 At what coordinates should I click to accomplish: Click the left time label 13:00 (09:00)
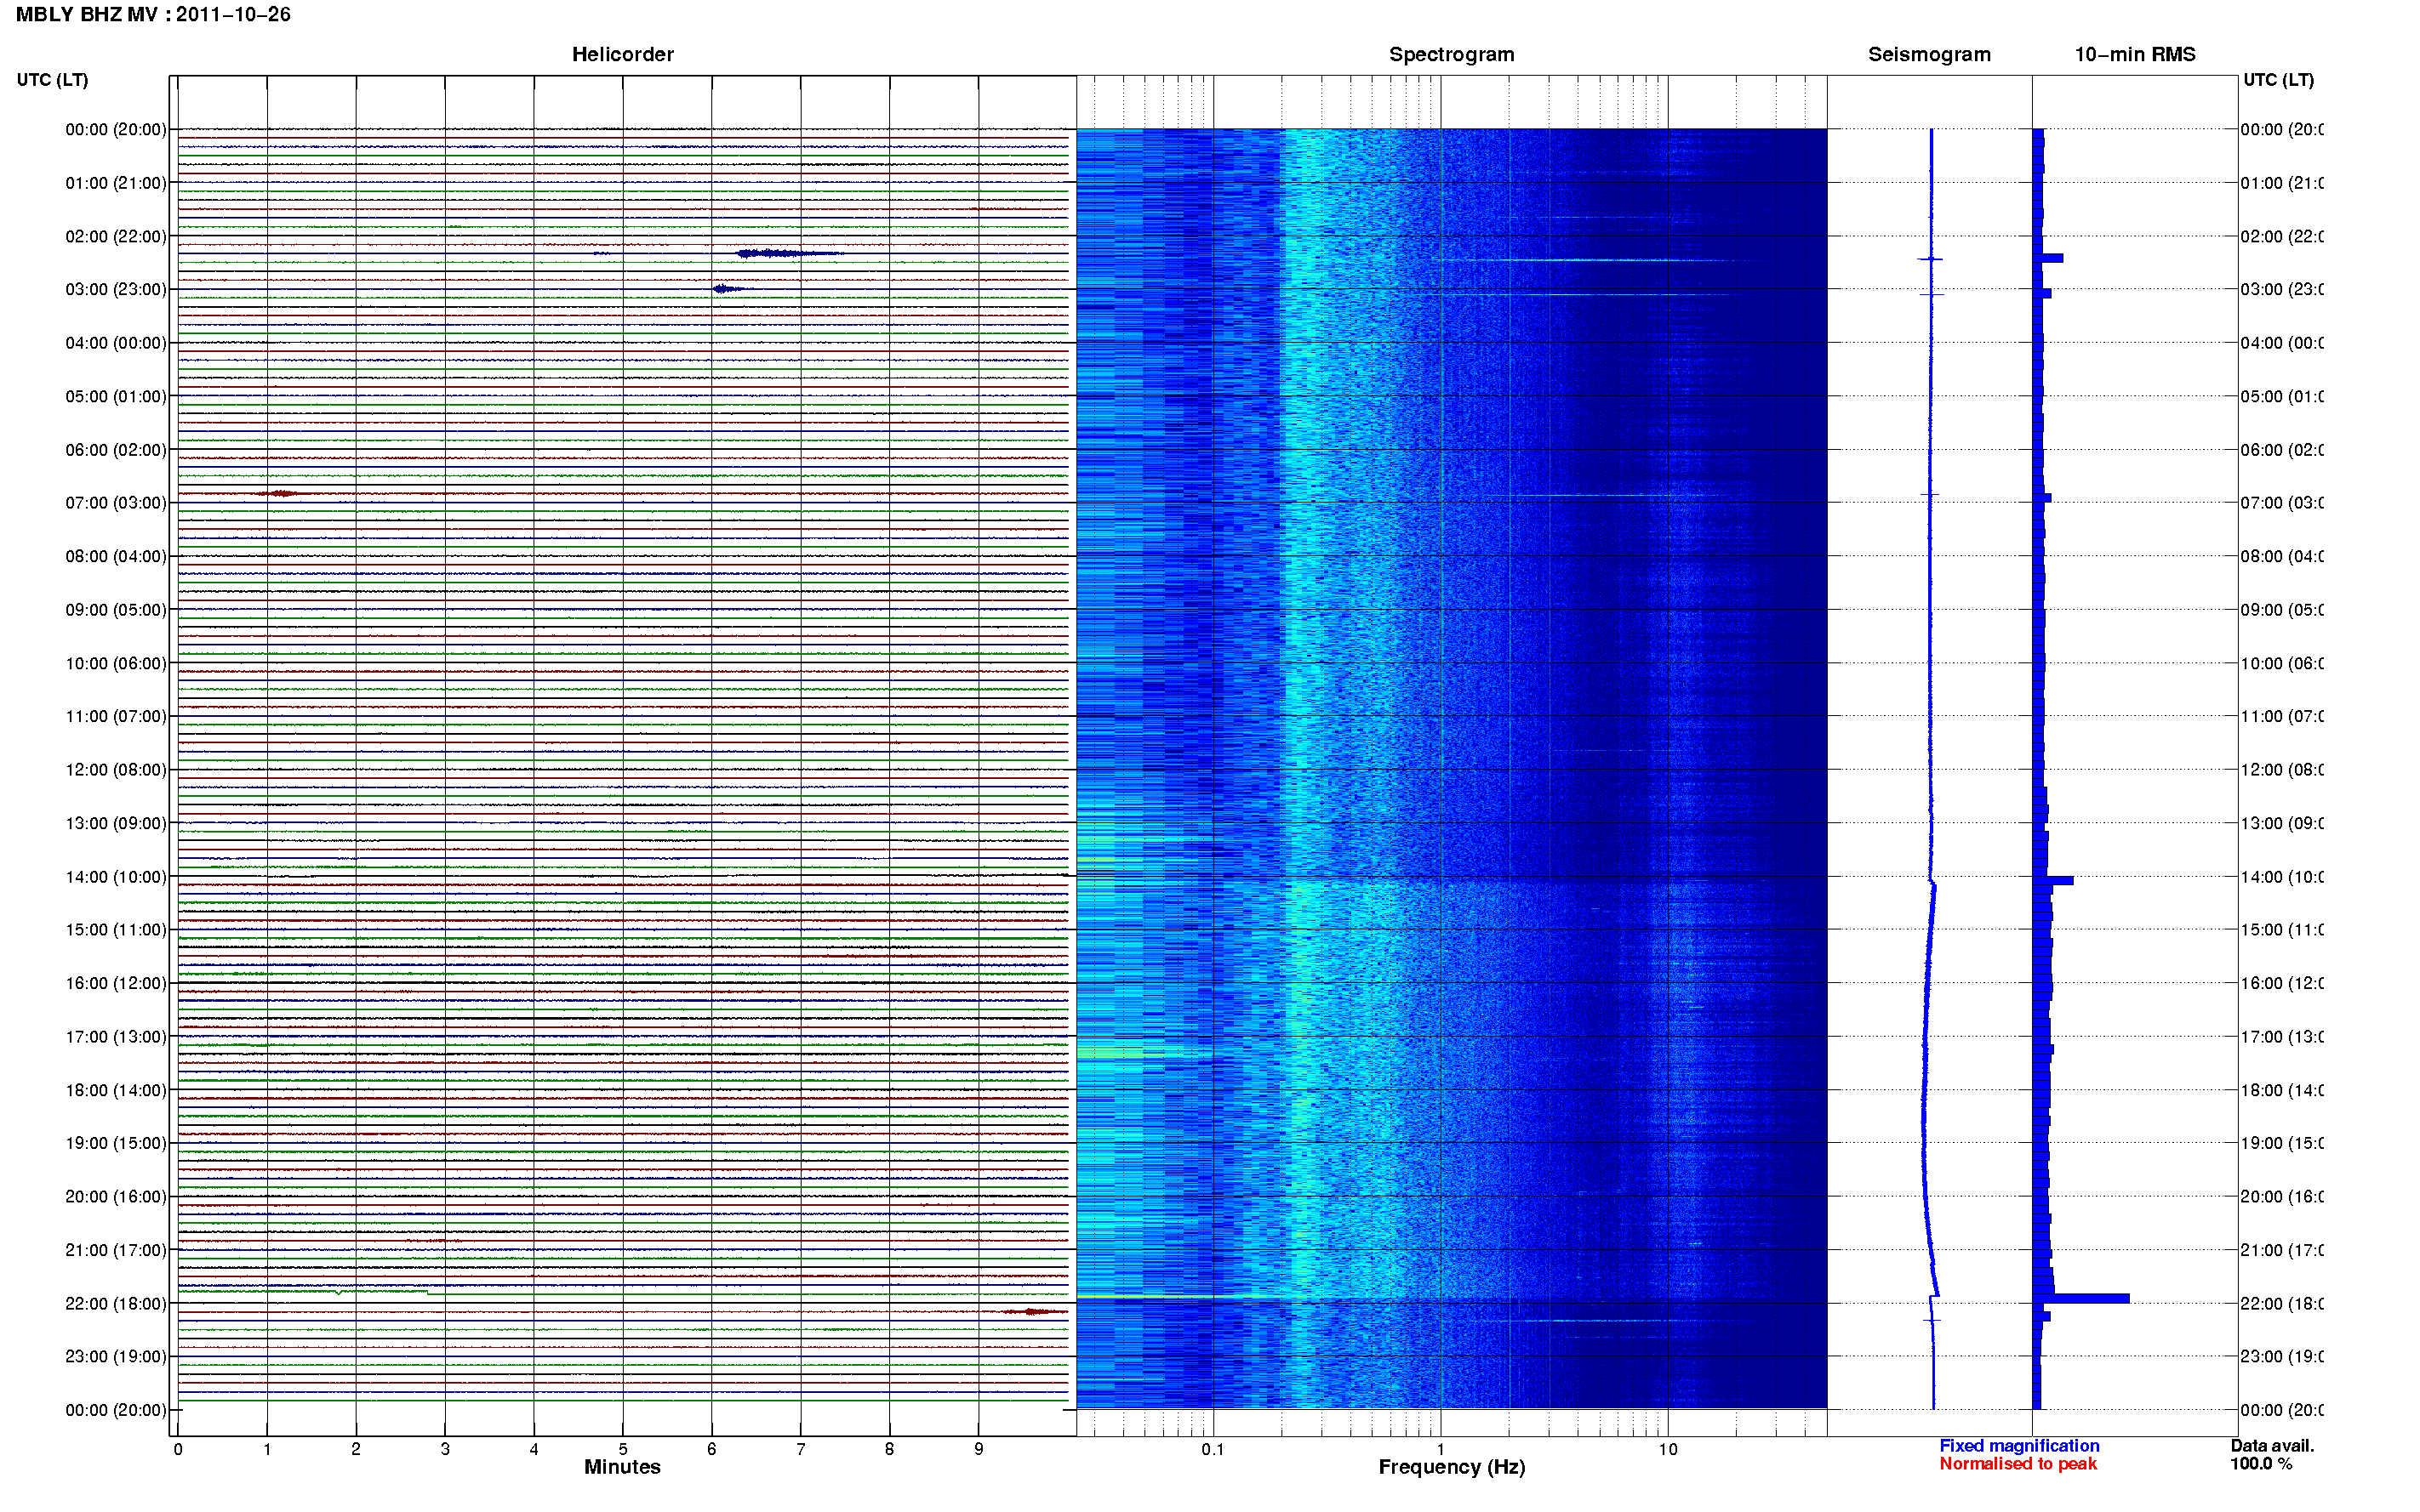[116, 823]
